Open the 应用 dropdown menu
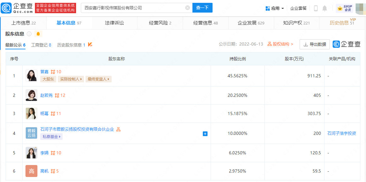The height and width of the screenshot is (182, 366). 274,8
